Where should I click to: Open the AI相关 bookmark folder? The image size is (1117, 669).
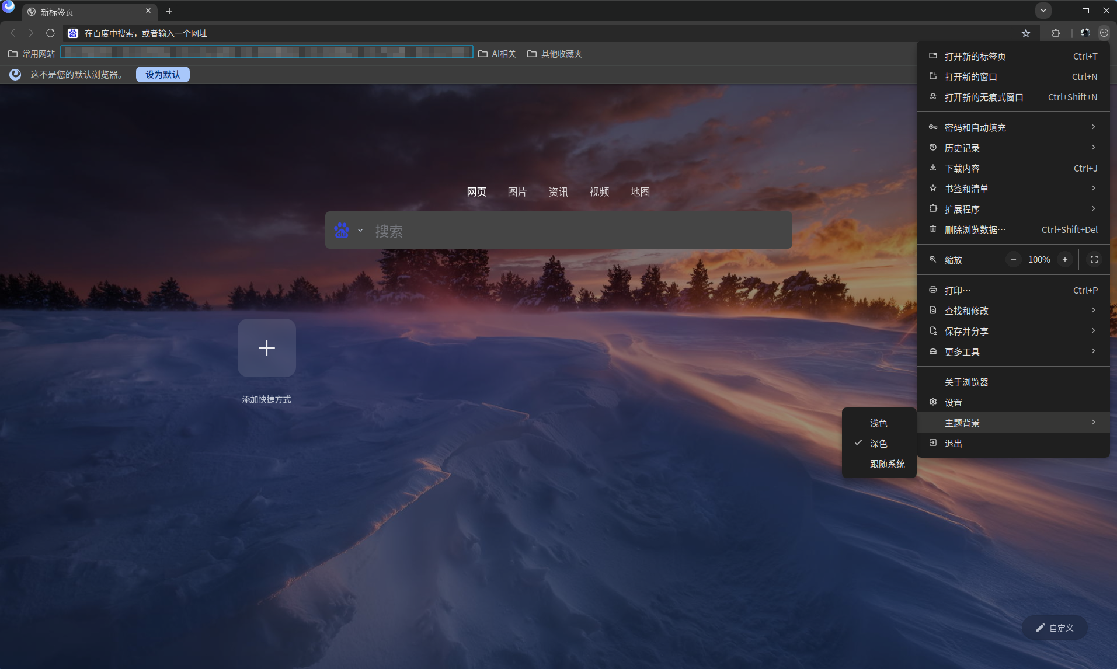(x=497, y=54)
